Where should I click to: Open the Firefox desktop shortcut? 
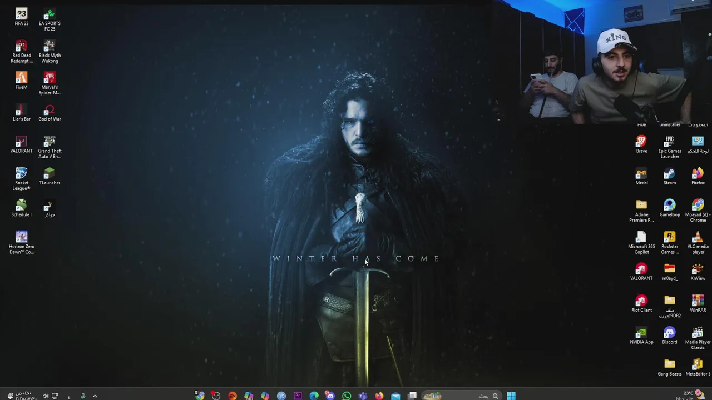pos(698,176)
